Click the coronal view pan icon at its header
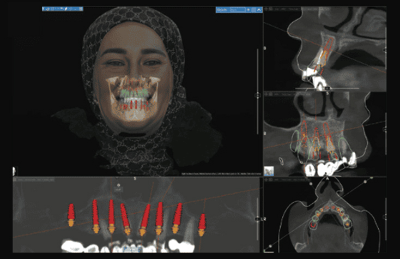Viewport: 400px width, 259px height. tap(266, 94)
